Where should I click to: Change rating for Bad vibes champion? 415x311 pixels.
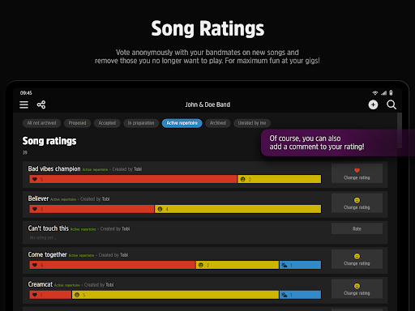[357, 173]
